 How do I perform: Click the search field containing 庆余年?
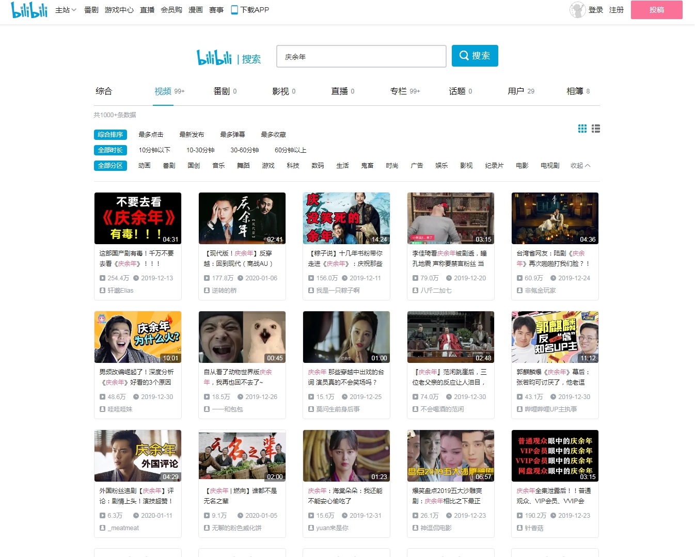[x=361, y=56]
